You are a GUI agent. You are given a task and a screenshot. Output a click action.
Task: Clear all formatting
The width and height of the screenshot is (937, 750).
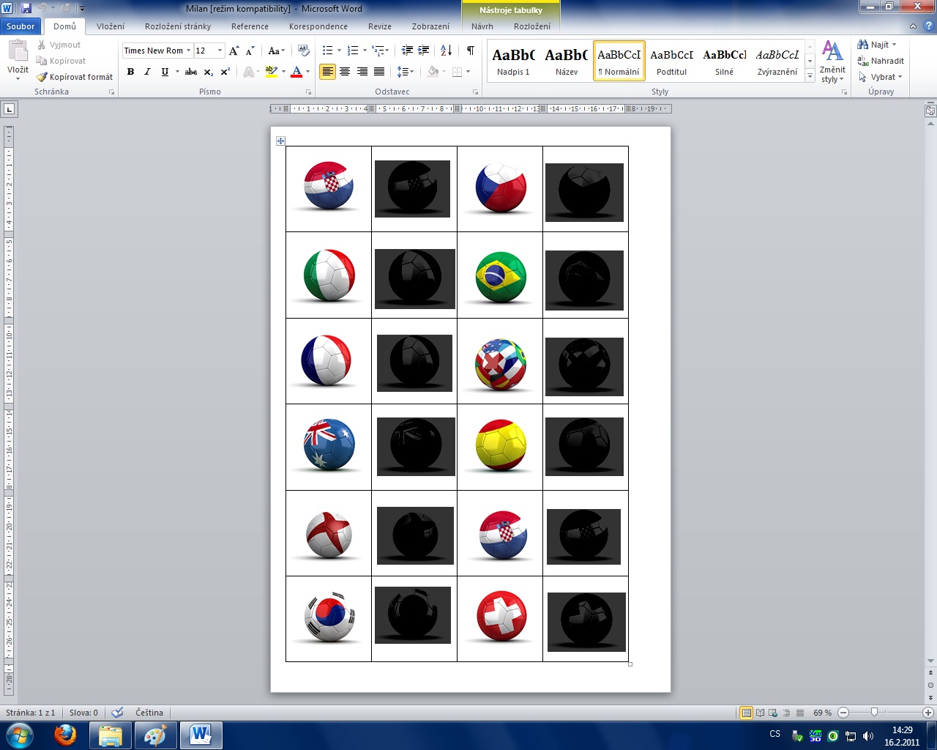[304, 51]
